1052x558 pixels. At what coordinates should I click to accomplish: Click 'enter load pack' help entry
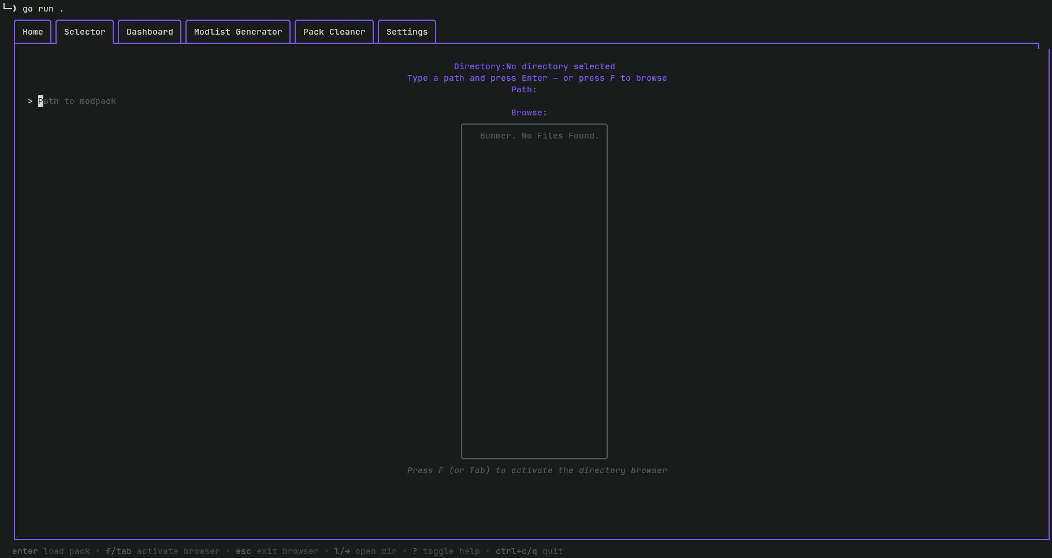51,551
